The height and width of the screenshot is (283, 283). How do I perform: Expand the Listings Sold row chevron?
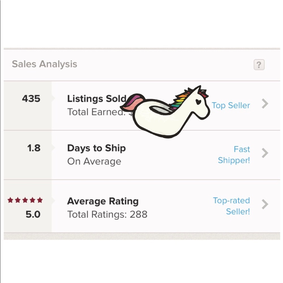coord(265,104)
